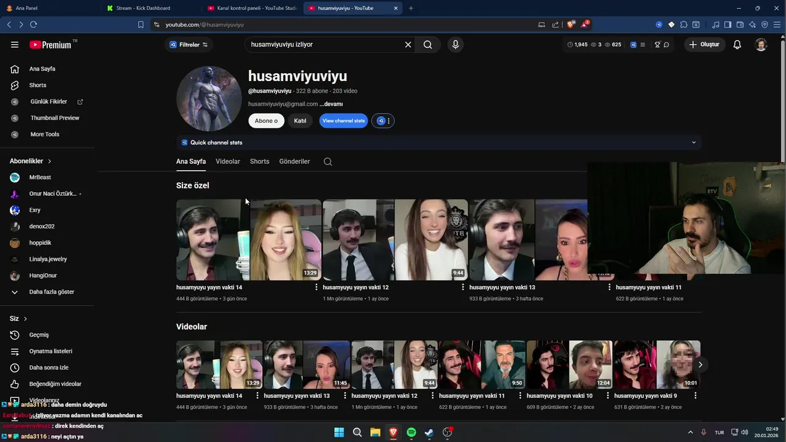Clear the search box text
The image size is (786, 442).
(408, 45)
